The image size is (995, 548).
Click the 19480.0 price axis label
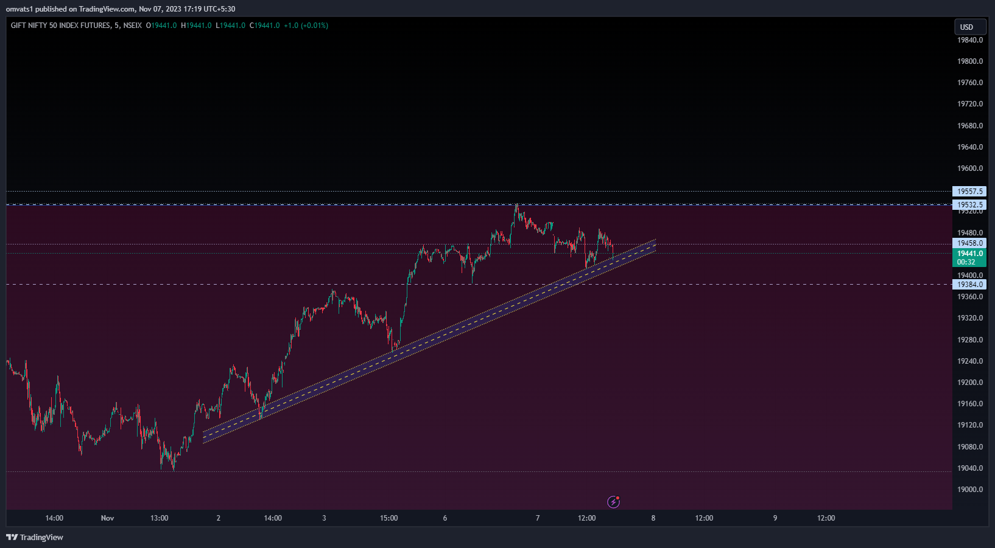pyautogui.click(x=970, y=233)
